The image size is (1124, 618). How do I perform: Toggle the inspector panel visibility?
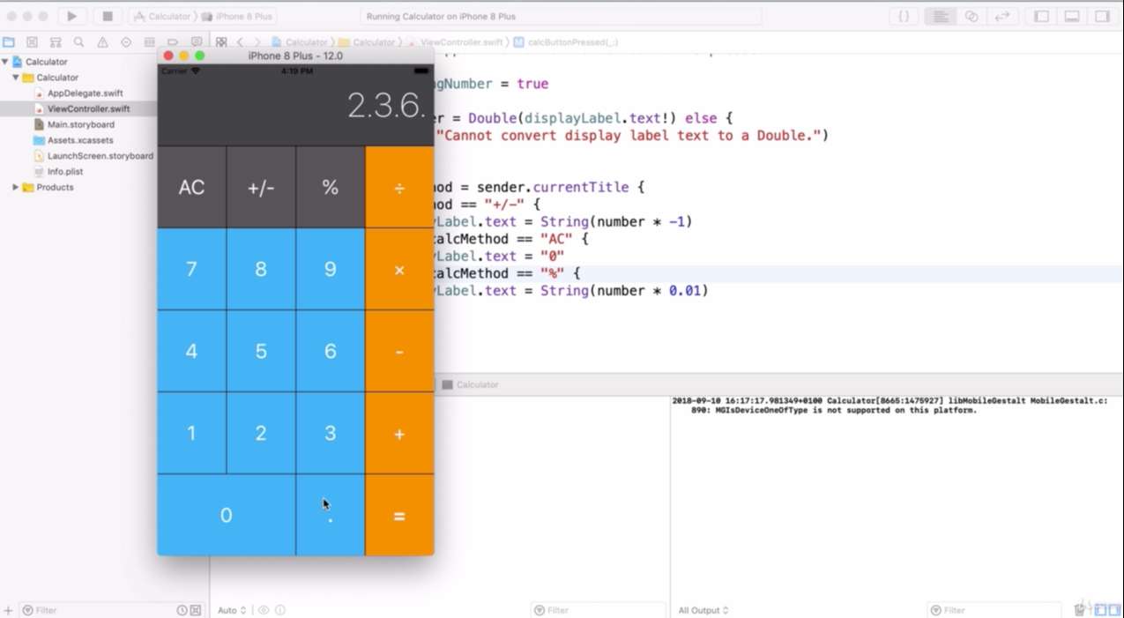pyautogui.click(x=1102, y=16)
